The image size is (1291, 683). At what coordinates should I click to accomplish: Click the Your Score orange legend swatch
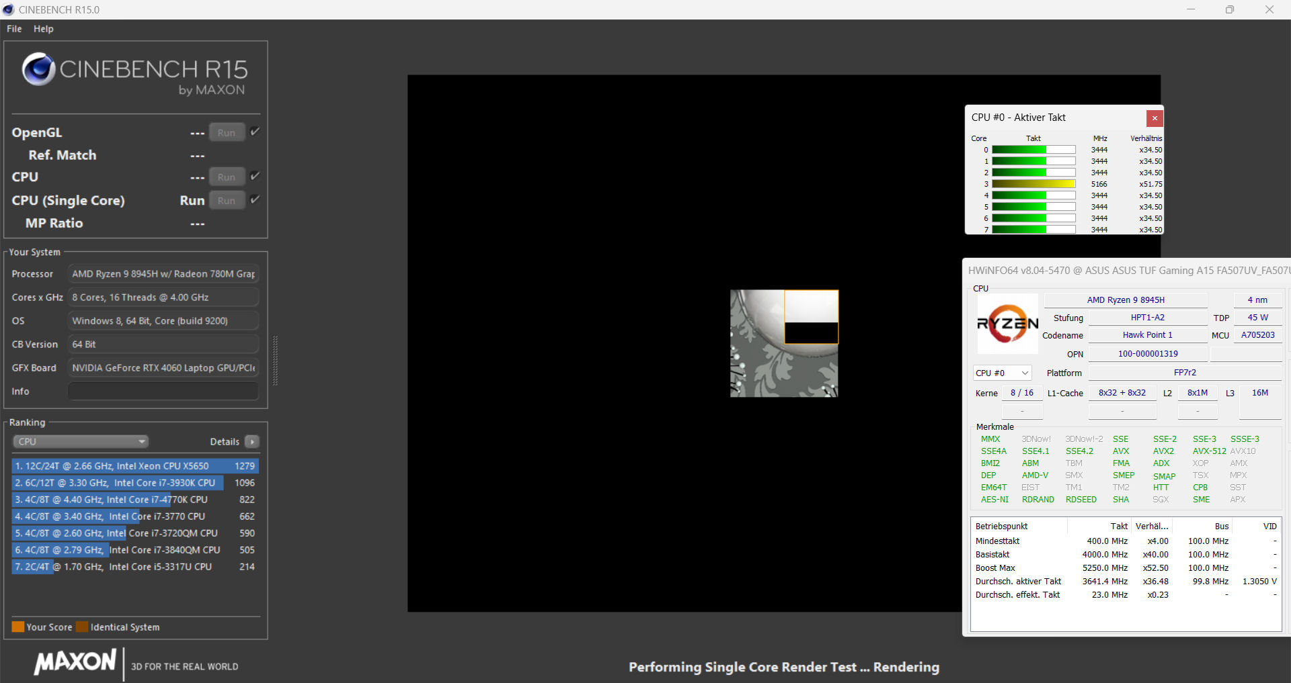[18, 627]
